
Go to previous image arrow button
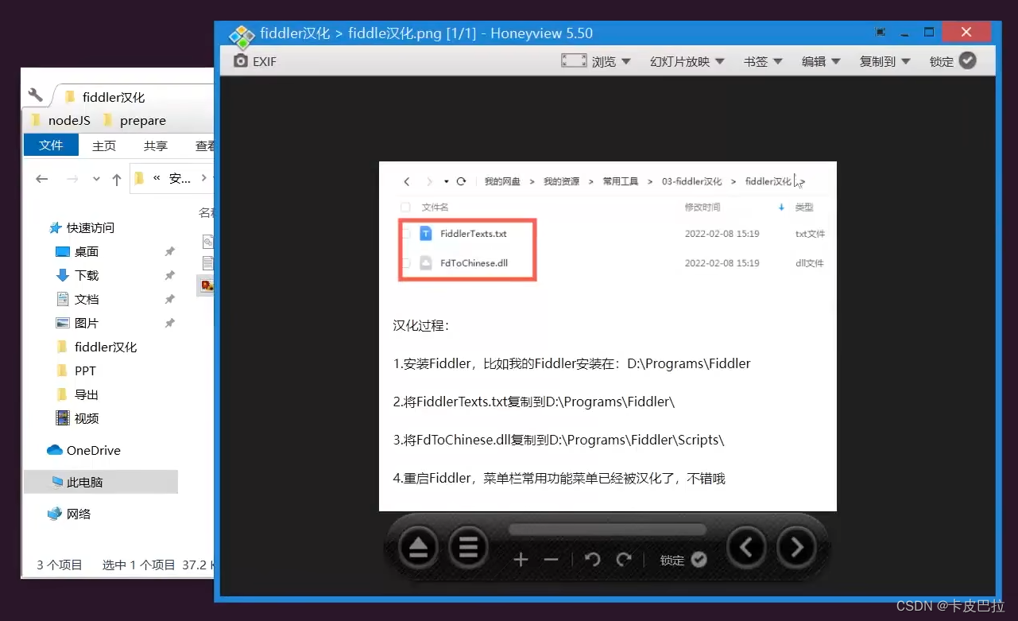[x=746, y=547]
